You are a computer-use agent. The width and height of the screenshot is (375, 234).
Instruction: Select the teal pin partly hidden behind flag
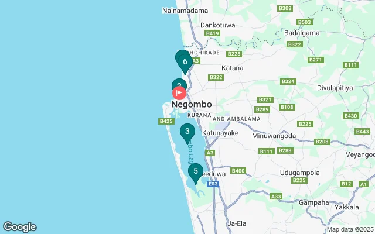(x=179, y=82)
